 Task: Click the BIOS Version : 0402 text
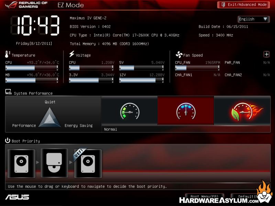pos(90,27)
